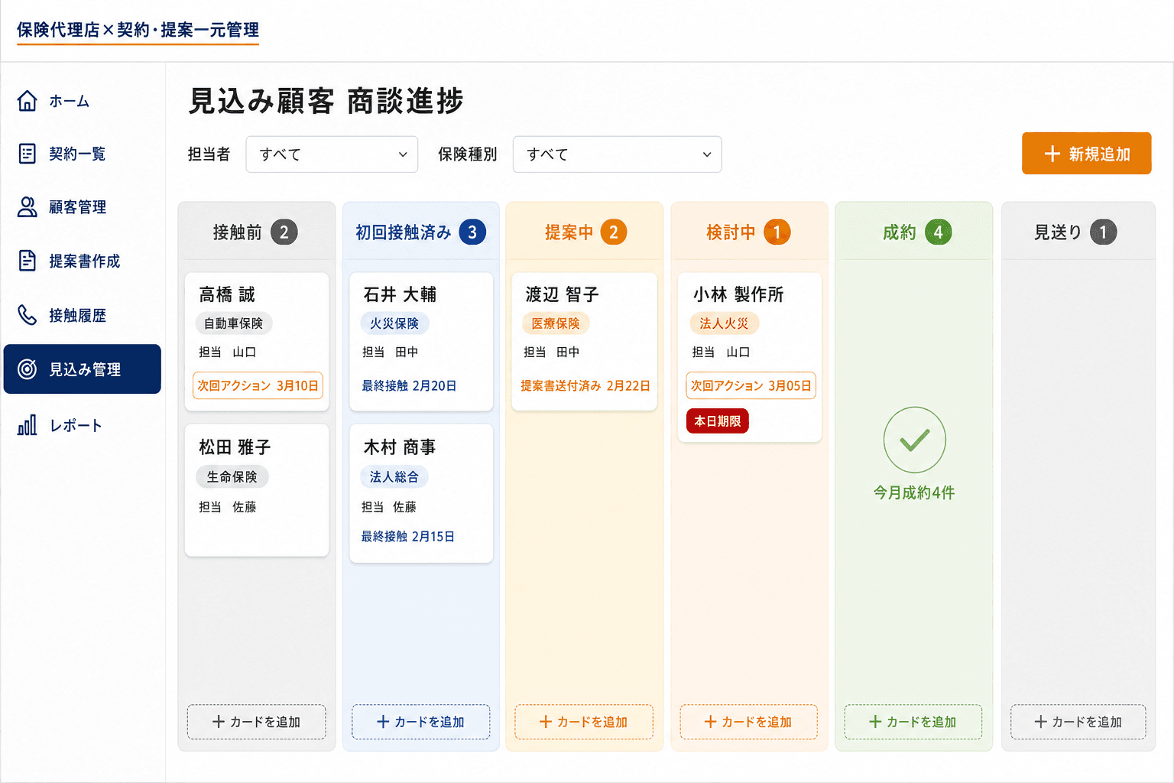Expand the 保険種別 dropdown
1174x783 pixels.
(x=617, y=154)
